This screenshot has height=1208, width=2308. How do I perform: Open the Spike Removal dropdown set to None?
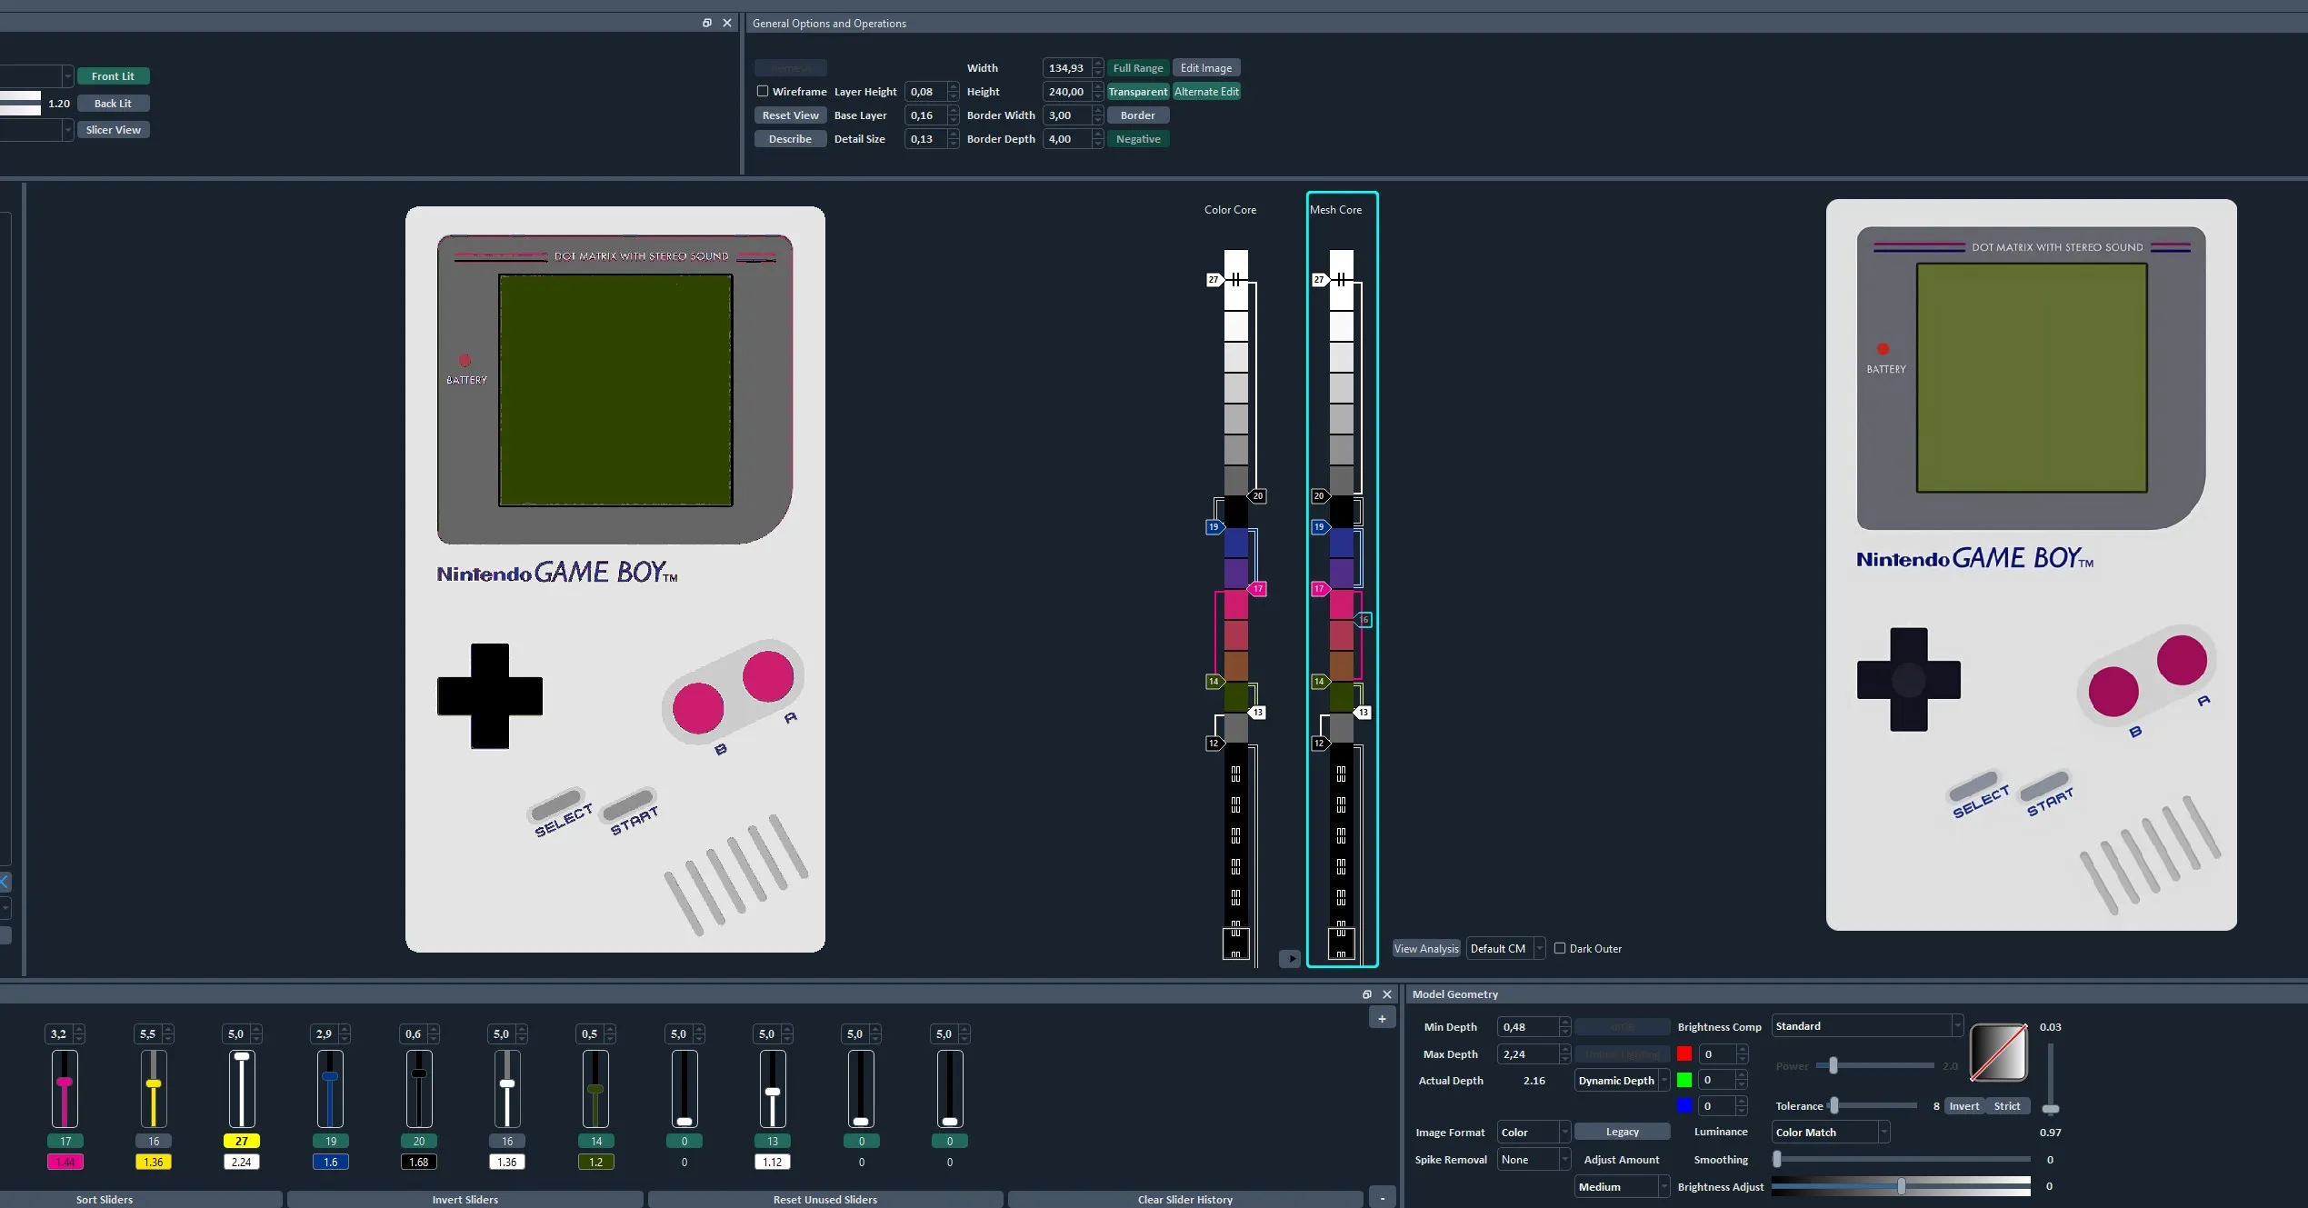coord(1534,1159)
